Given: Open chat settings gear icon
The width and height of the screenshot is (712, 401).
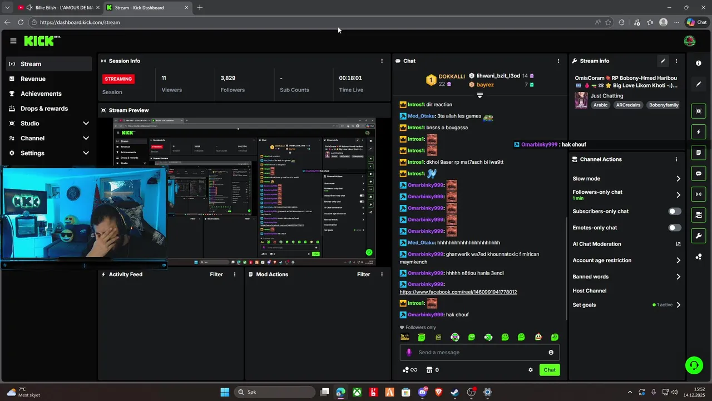Looking at the screenshot, I should coord(530,370).
